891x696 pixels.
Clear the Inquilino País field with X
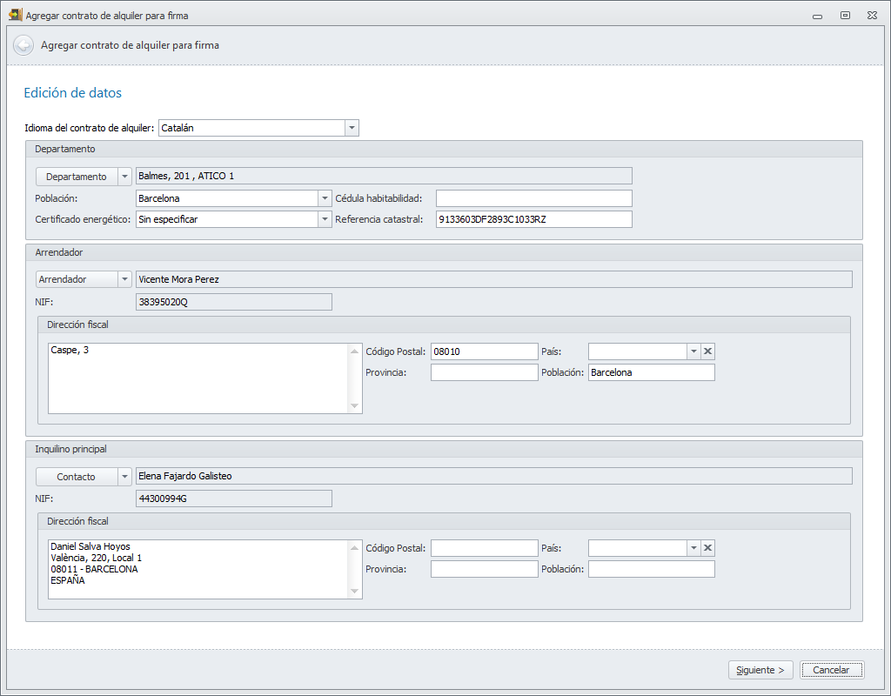(708, 548)
